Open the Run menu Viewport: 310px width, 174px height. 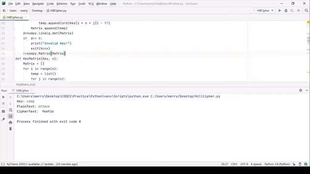(73, 4)
